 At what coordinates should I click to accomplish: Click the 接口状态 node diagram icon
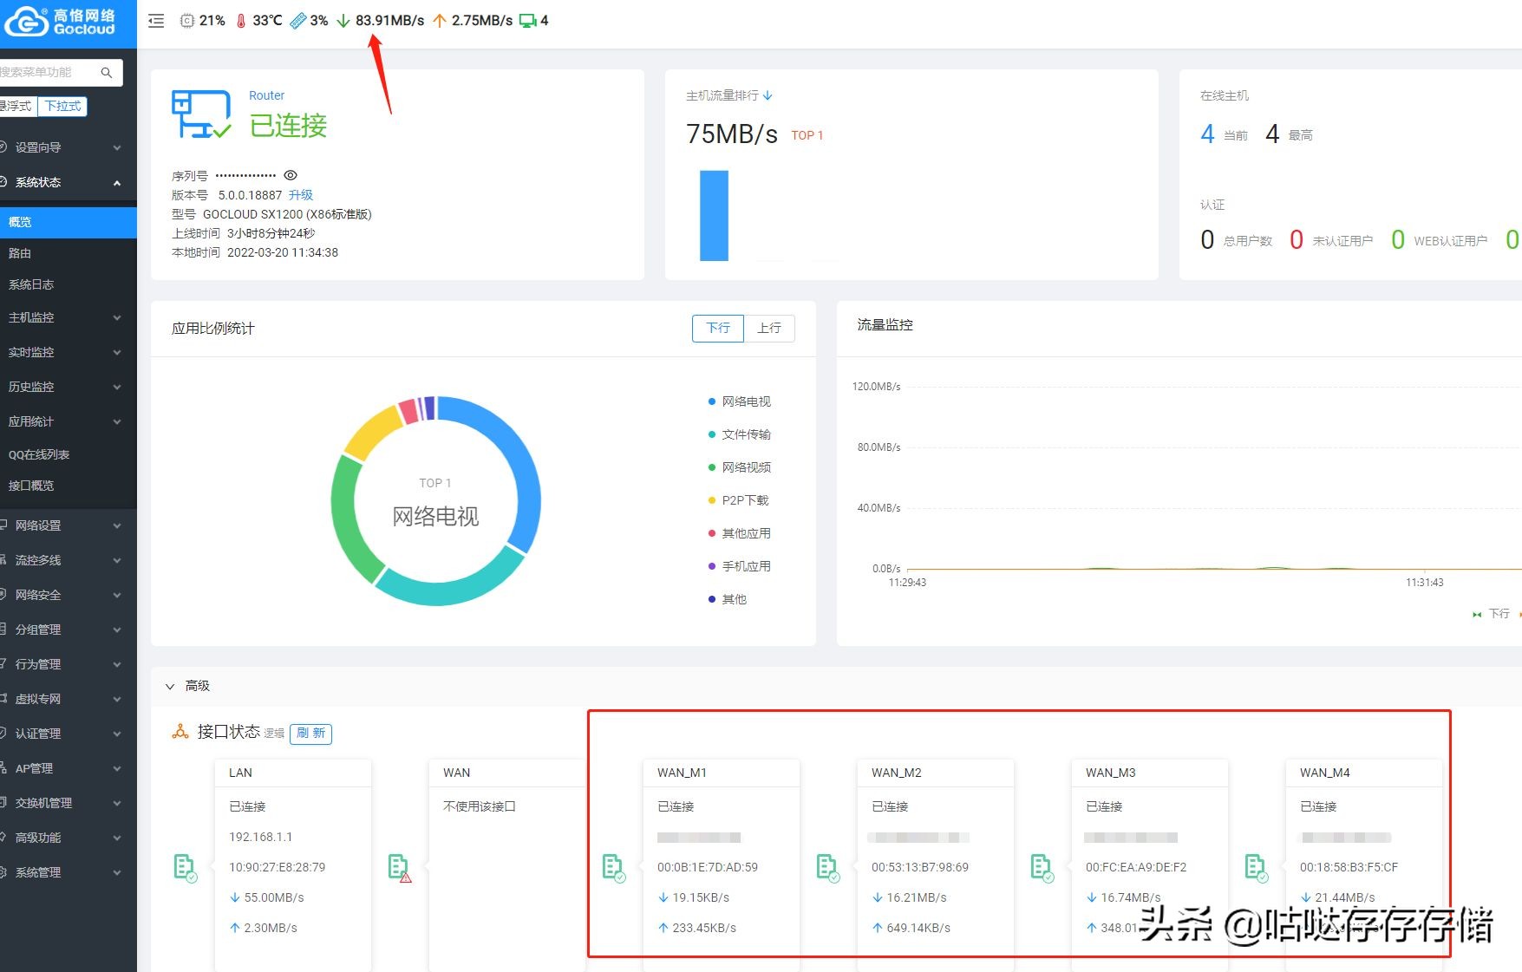click(x=180, y=731)
